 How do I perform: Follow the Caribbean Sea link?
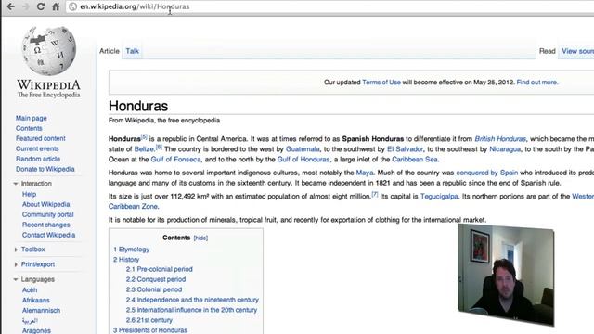(x=415, y=160)
